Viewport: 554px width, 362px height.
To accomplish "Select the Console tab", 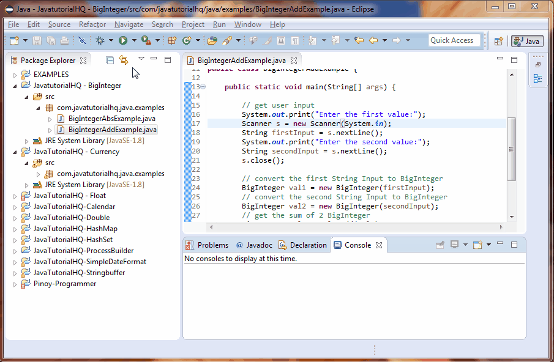I will tap(353, 245).
